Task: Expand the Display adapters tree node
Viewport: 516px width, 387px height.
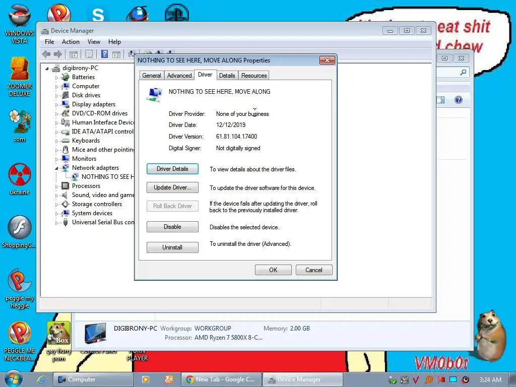Action: coord(56,105)
